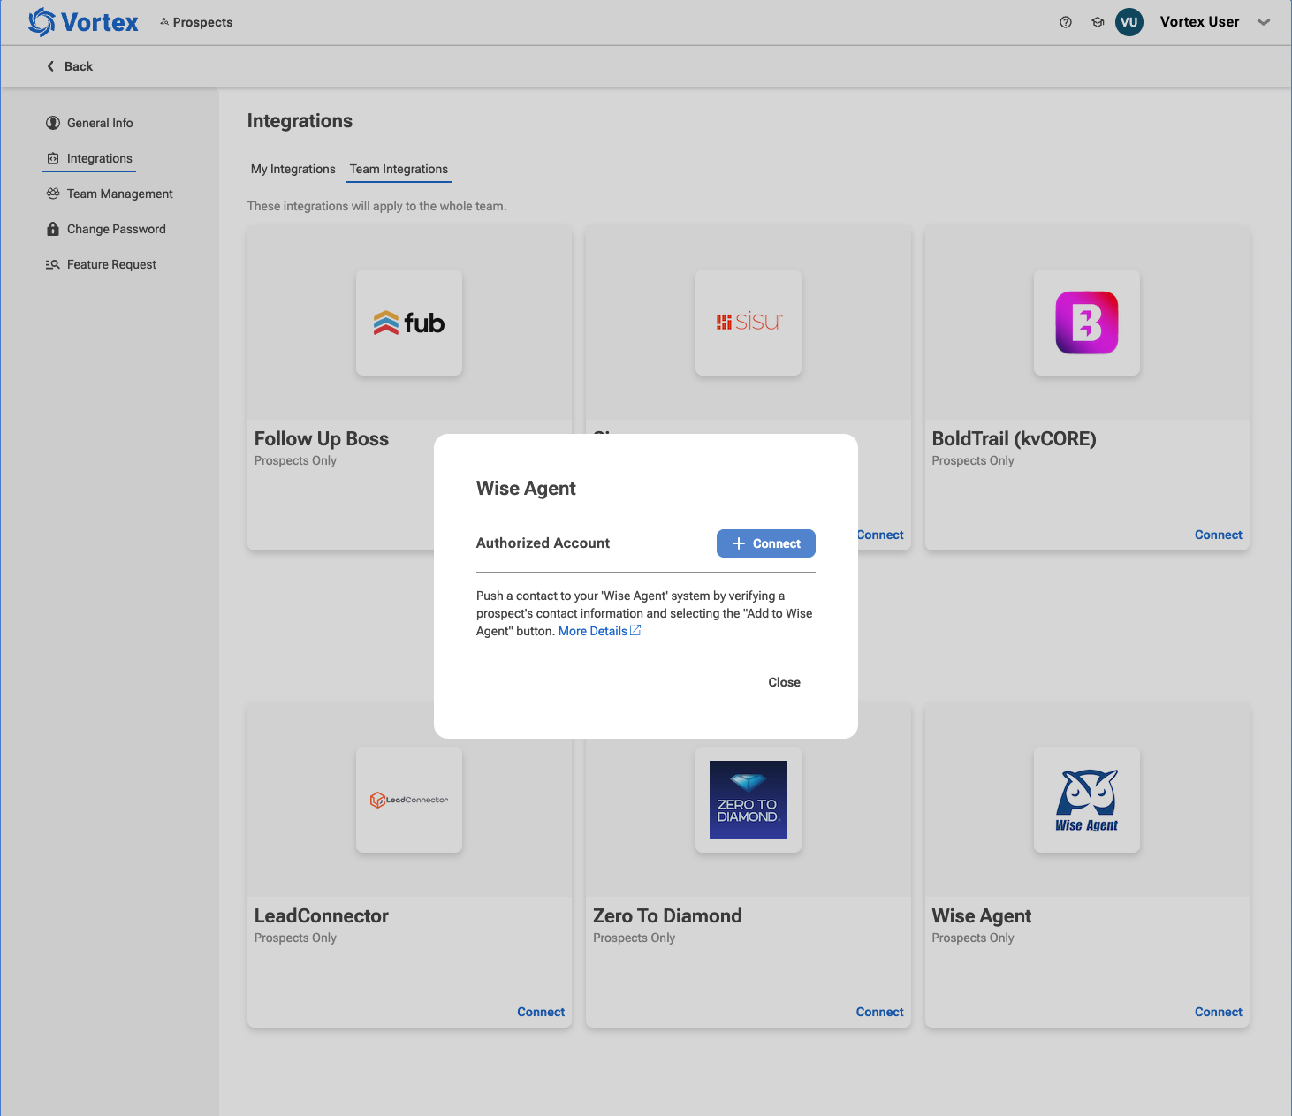Viewport: 1292px width, 1116px height.
Task: Select Integrations in the sidebar
Action: (100, 158)
